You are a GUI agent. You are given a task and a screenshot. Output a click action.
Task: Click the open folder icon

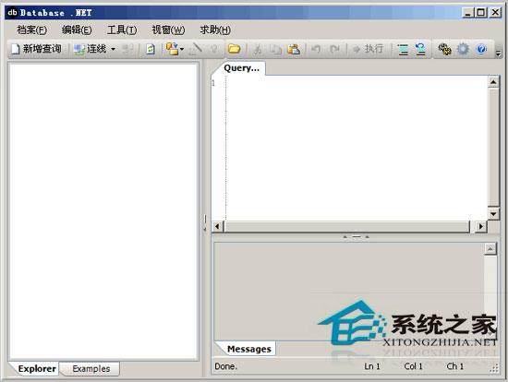click(234, 49)
